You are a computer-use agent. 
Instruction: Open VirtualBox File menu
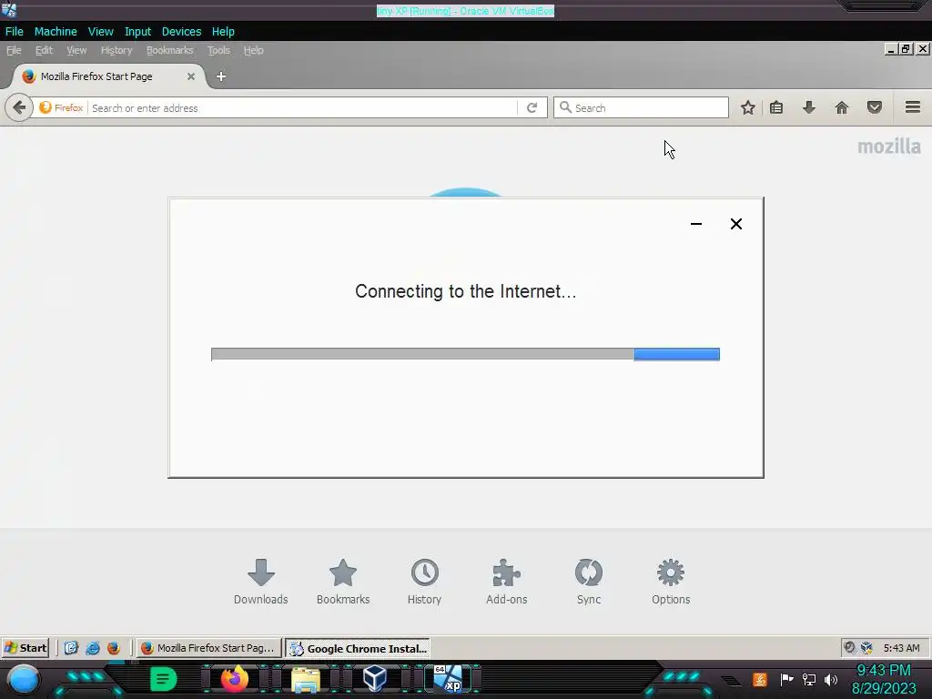[x=15, y=32]
